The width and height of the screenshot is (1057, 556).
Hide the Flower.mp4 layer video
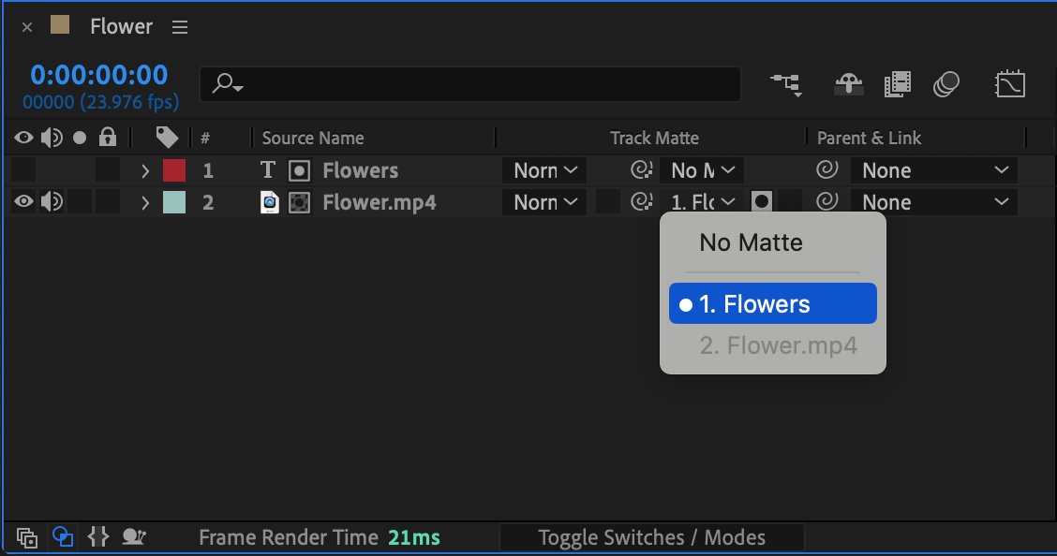(x=23, y=202)
